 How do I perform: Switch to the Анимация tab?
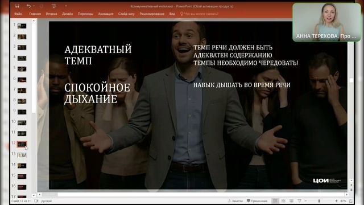pyautogui.click(x=106, y=14)
